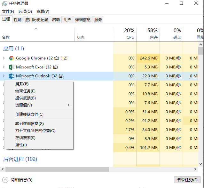Click the horizontal scrollbar right arrow
Image resolution: width=204 pixels, height=188 pixels.
tap(195, 169)
